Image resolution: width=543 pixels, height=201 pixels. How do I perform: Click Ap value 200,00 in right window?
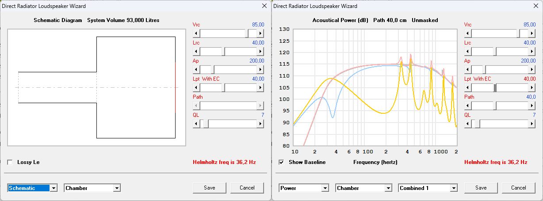(528, 61)
